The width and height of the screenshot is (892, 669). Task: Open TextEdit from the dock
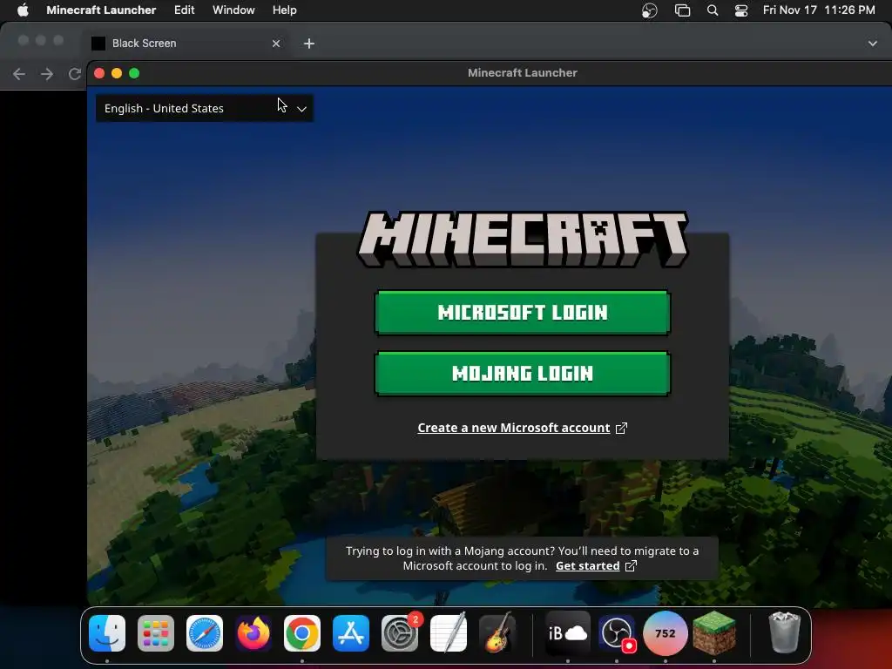point(449,633)
